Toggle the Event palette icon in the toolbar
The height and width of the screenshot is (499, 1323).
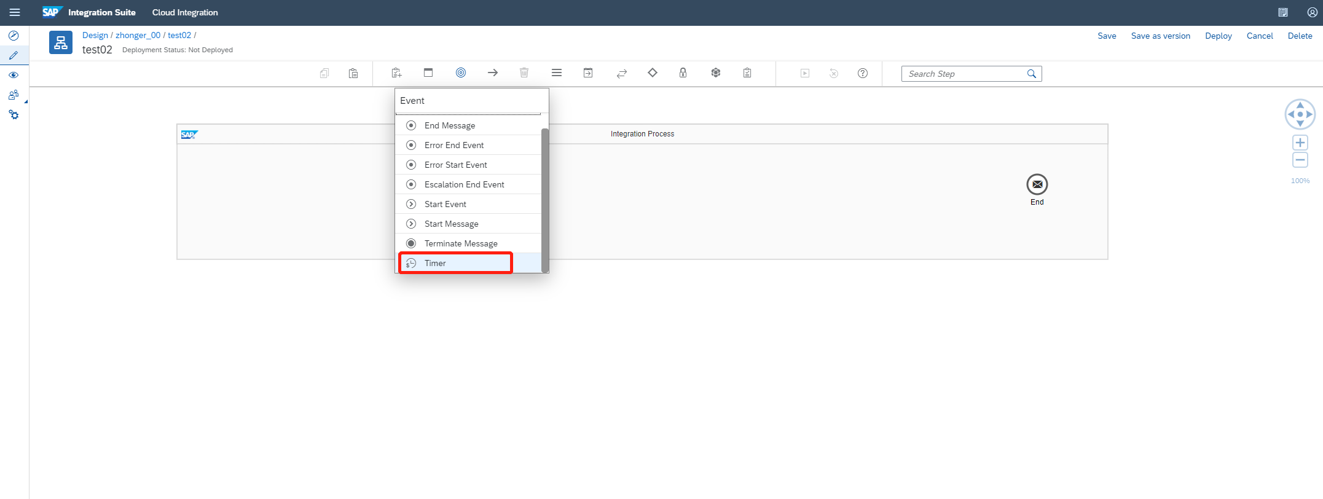[x=461, y=73]
